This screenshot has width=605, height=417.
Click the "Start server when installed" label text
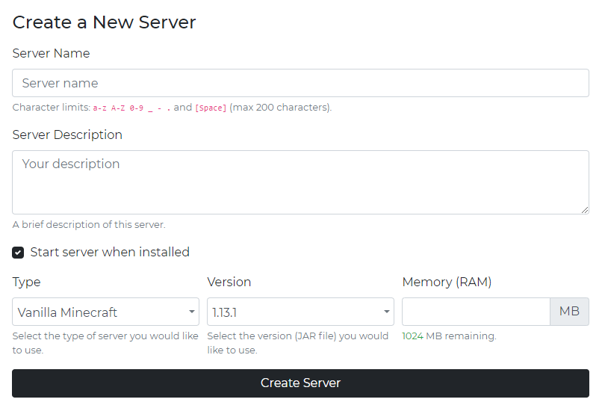110,253
